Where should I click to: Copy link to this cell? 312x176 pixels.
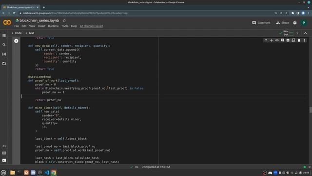[x=277, y=40]
